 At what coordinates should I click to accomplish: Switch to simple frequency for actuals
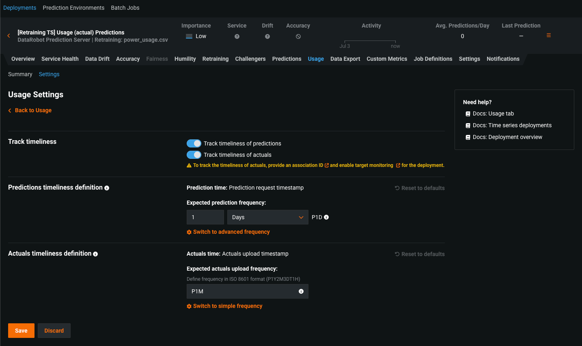[227, 306]
